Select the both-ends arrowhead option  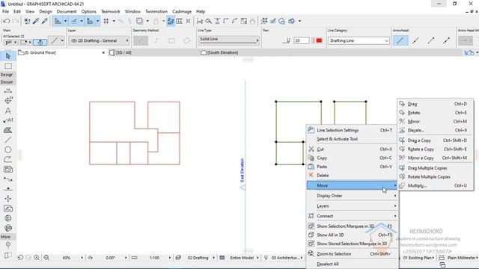coord(446,40)
